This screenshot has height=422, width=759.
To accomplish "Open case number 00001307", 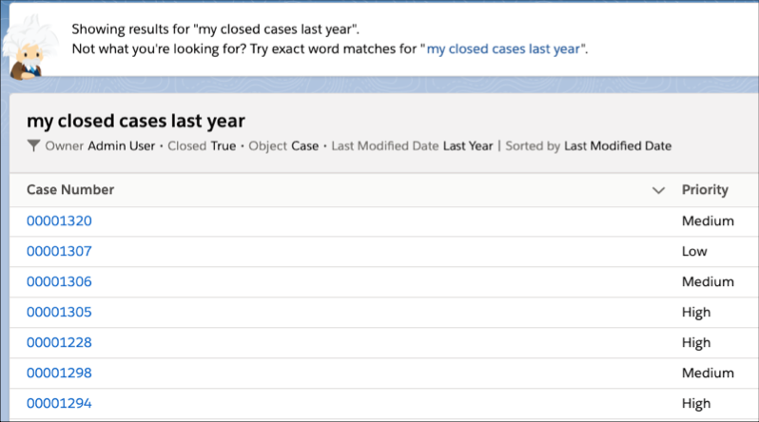I will point(59,251).
